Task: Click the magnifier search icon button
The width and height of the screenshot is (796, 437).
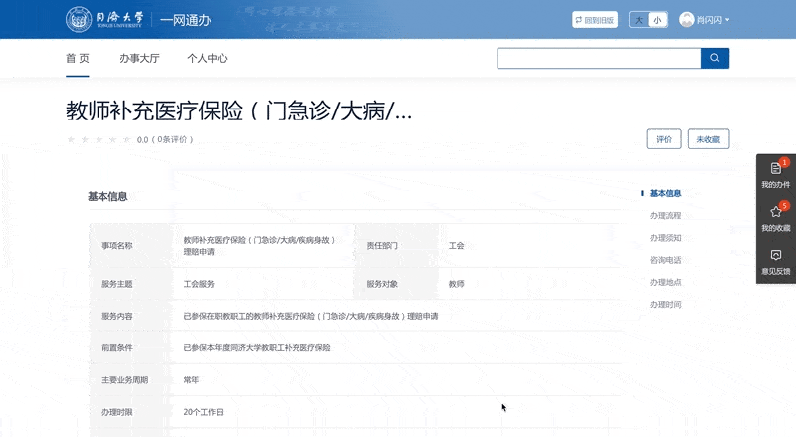Action: point(714,58)
